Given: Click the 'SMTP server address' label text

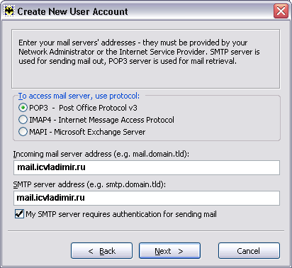Looking at the screenshot, I should (89, 184).
